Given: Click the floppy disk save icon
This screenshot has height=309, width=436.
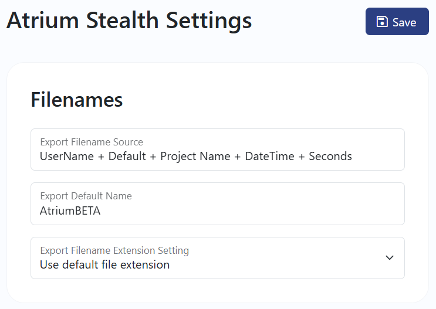Looking at the screenshot, I should pyautogui.click(x=382, y=22).
